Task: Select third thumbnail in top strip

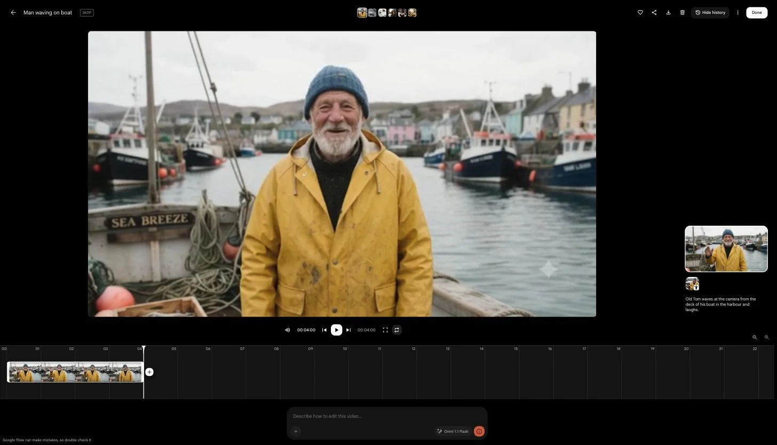Action: pos(382,13)
